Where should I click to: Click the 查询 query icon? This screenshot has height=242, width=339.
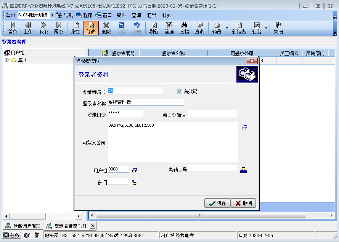(x=199, y=28)
